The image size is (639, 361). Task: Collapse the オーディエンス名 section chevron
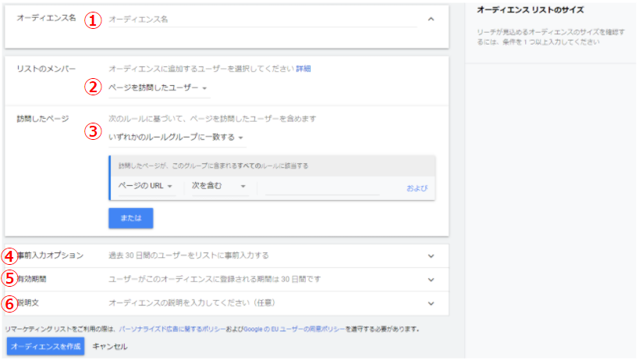(431, 19)
